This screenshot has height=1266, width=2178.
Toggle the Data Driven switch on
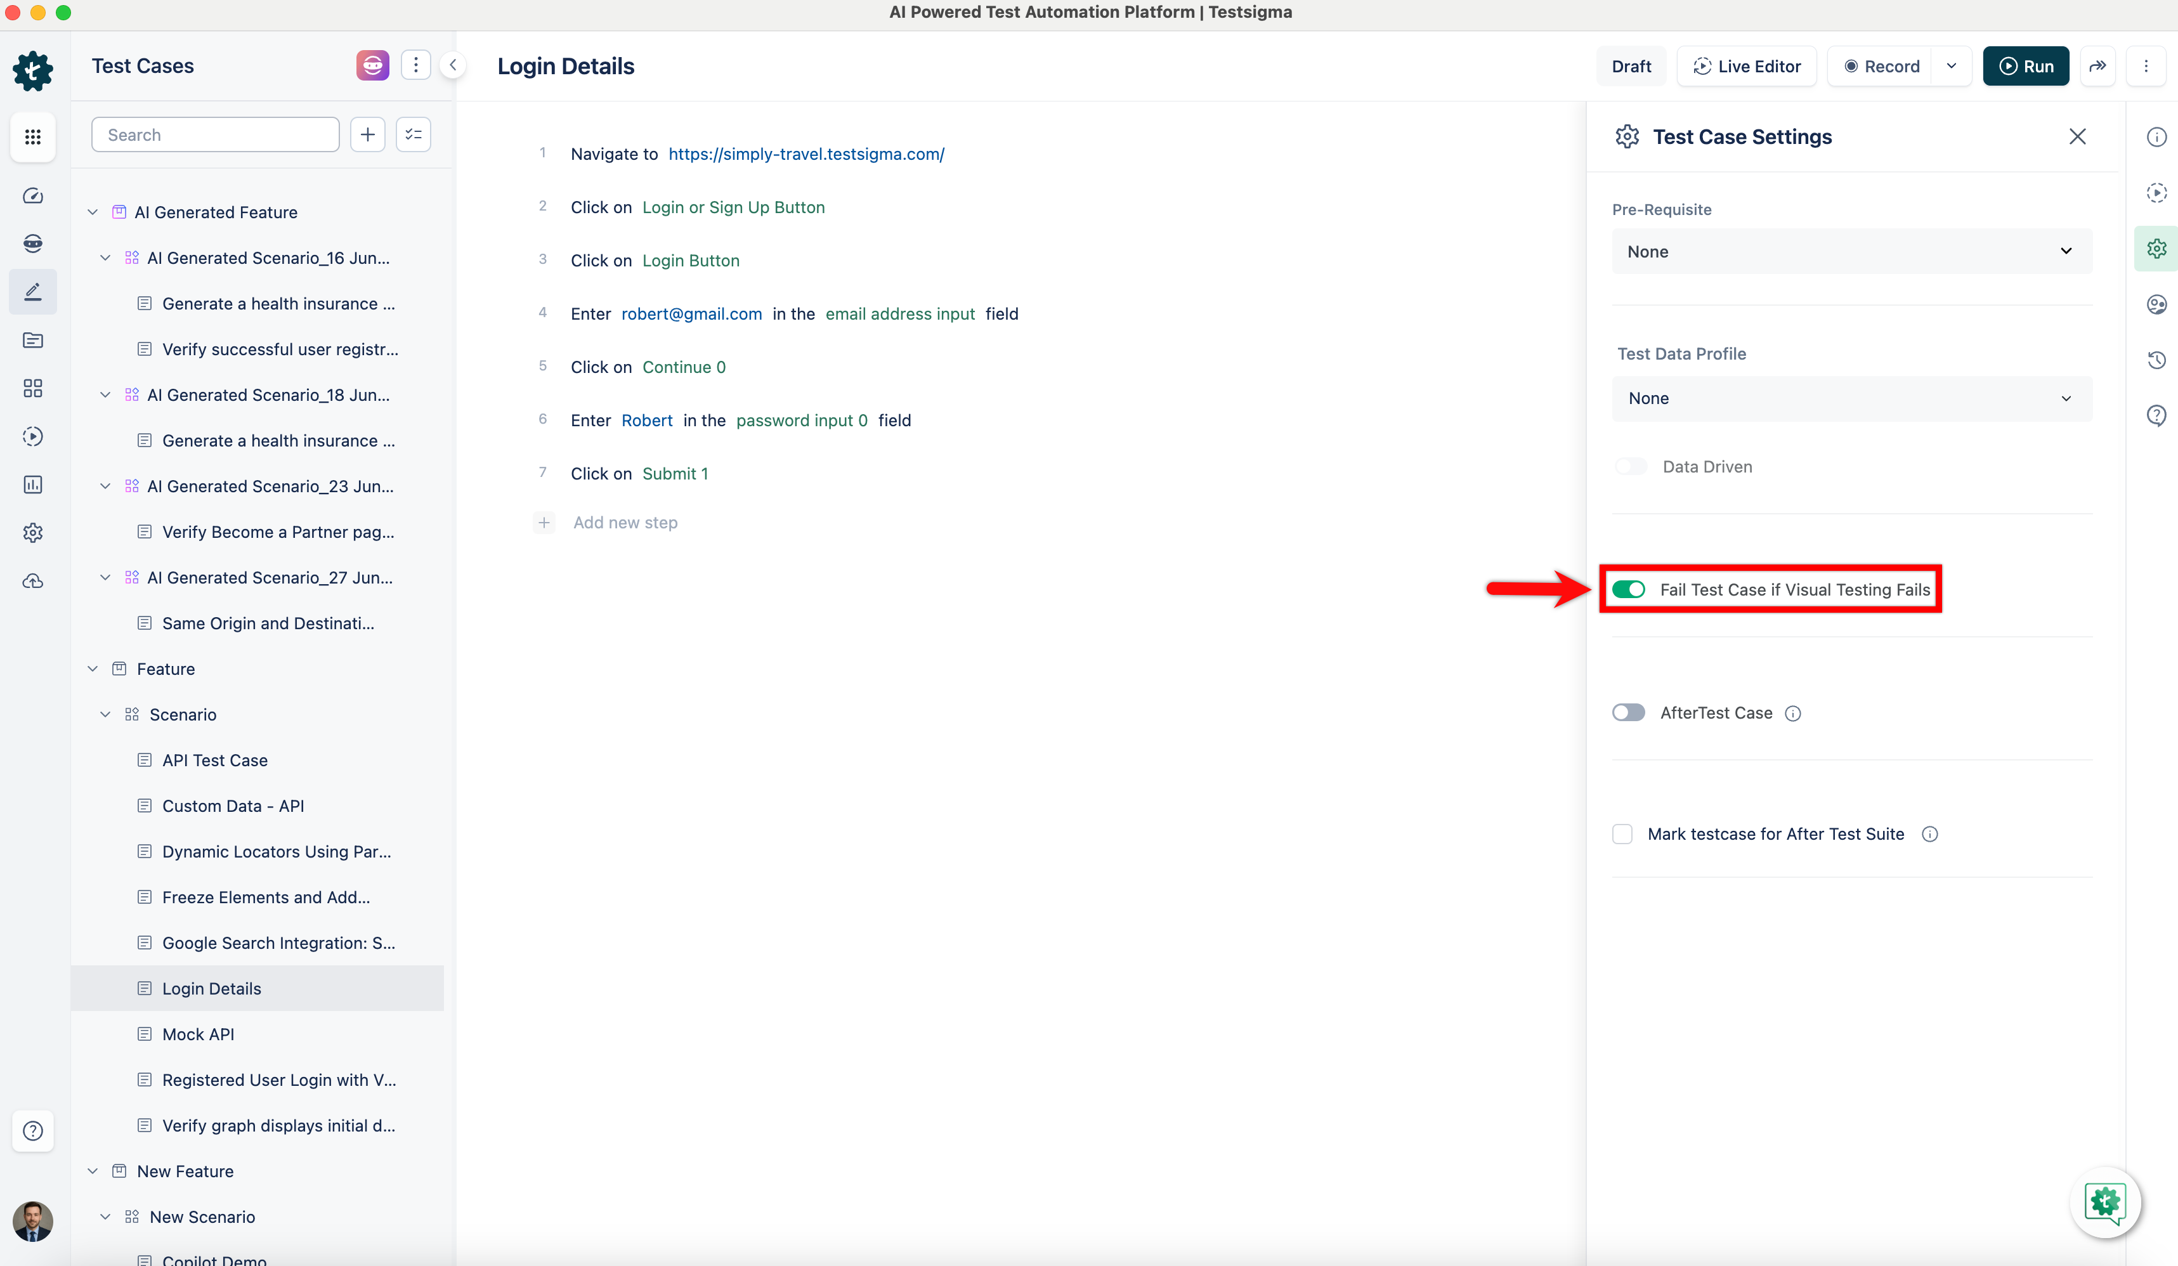pos(1632,466)
